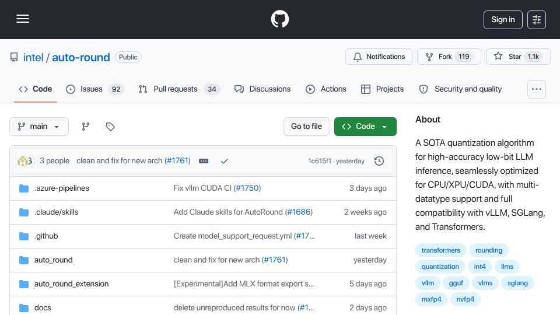Select the gguf topic tag
The image size is (560, 315).
pos(456,283)
